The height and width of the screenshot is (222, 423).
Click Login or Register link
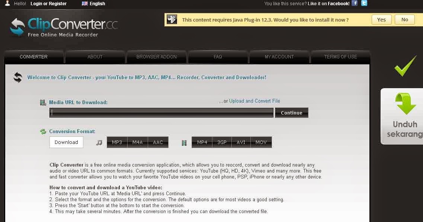tap(49, 3)
